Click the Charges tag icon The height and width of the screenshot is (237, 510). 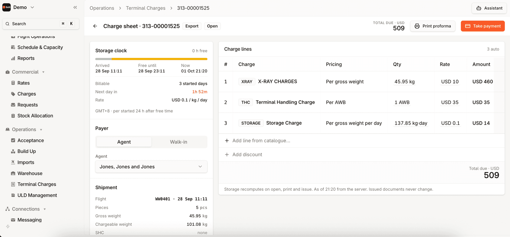coord(13,94)
